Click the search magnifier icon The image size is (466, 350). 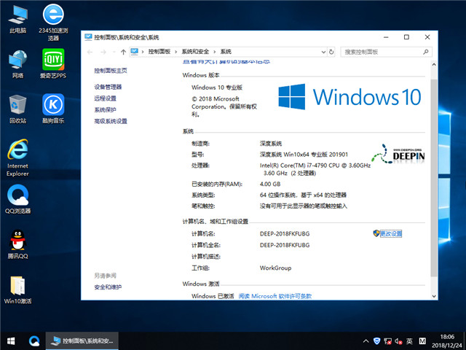pos(426,52)
